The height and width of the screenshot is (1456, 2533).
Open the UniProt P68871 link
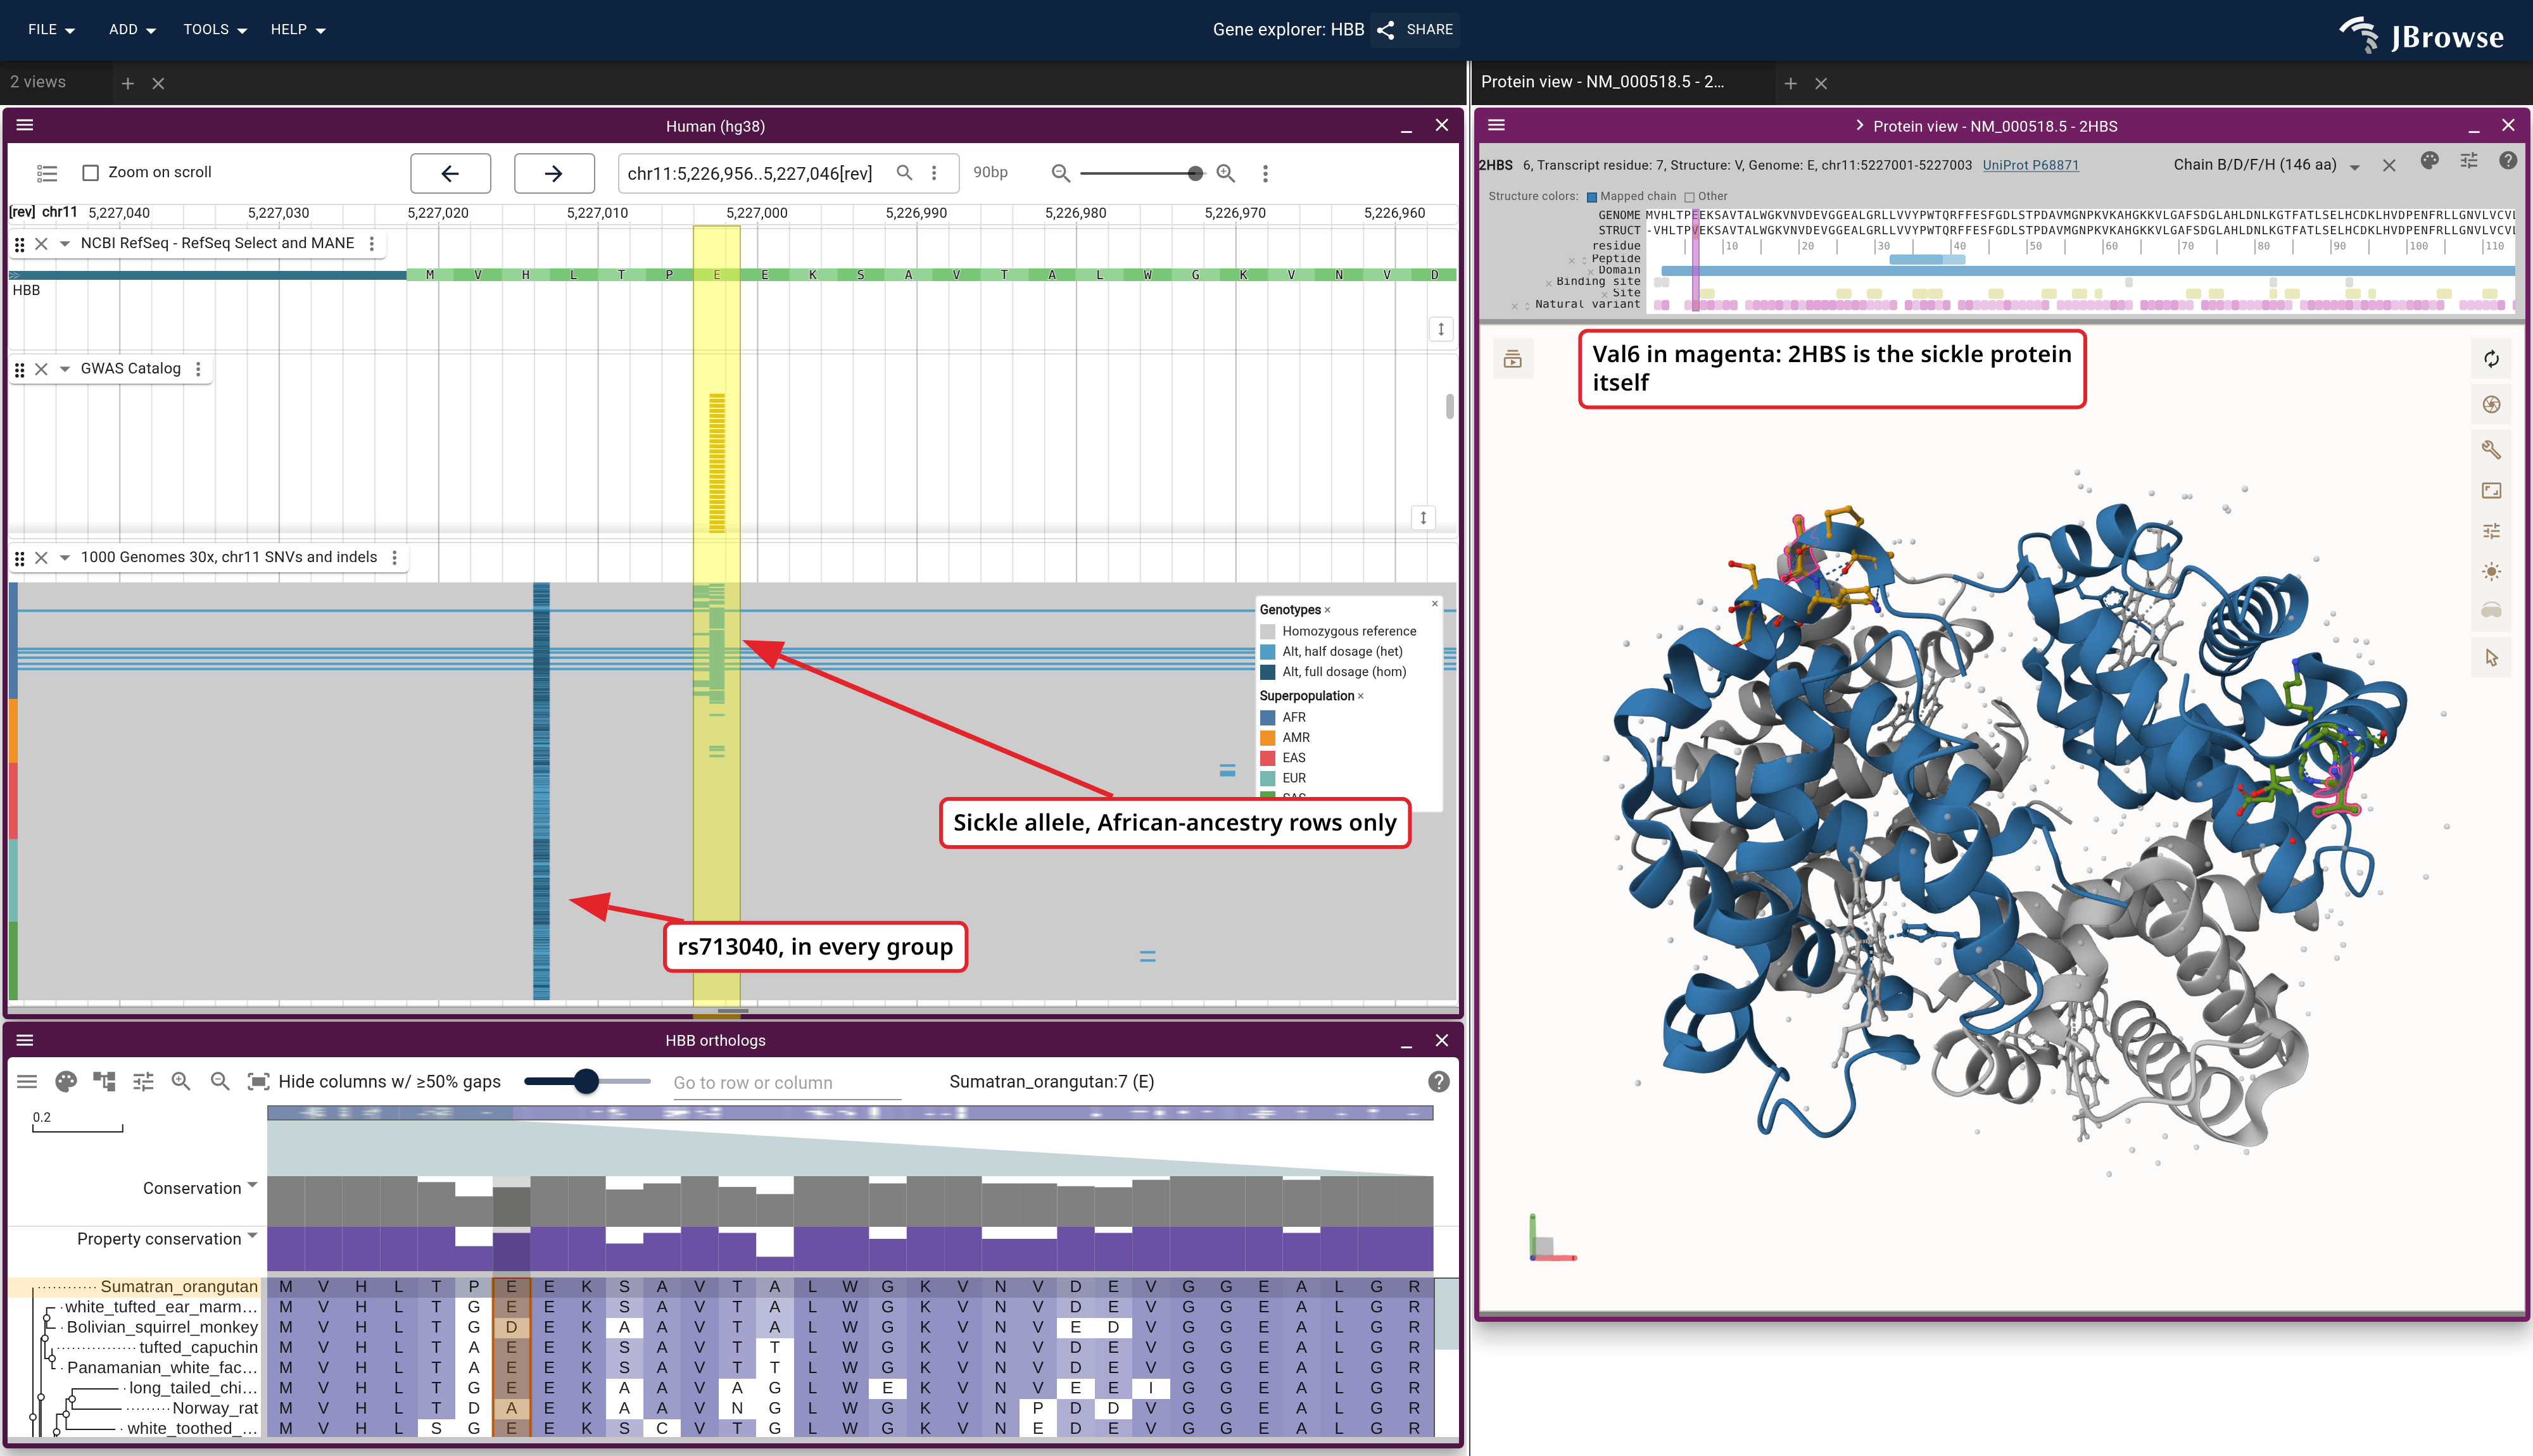pyautogui.click(x=2030, y=165)
